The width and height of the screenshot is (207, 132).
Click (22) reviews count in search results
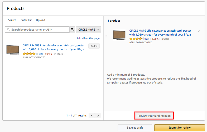coord(41,54)
